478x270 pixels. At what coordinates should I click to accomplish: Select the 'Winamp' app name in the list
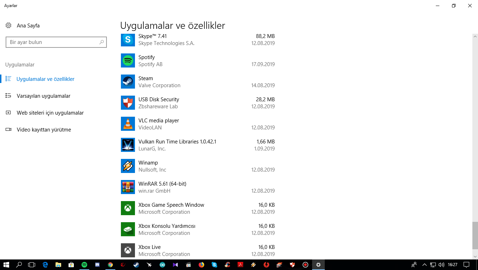(x=148, y=163)
